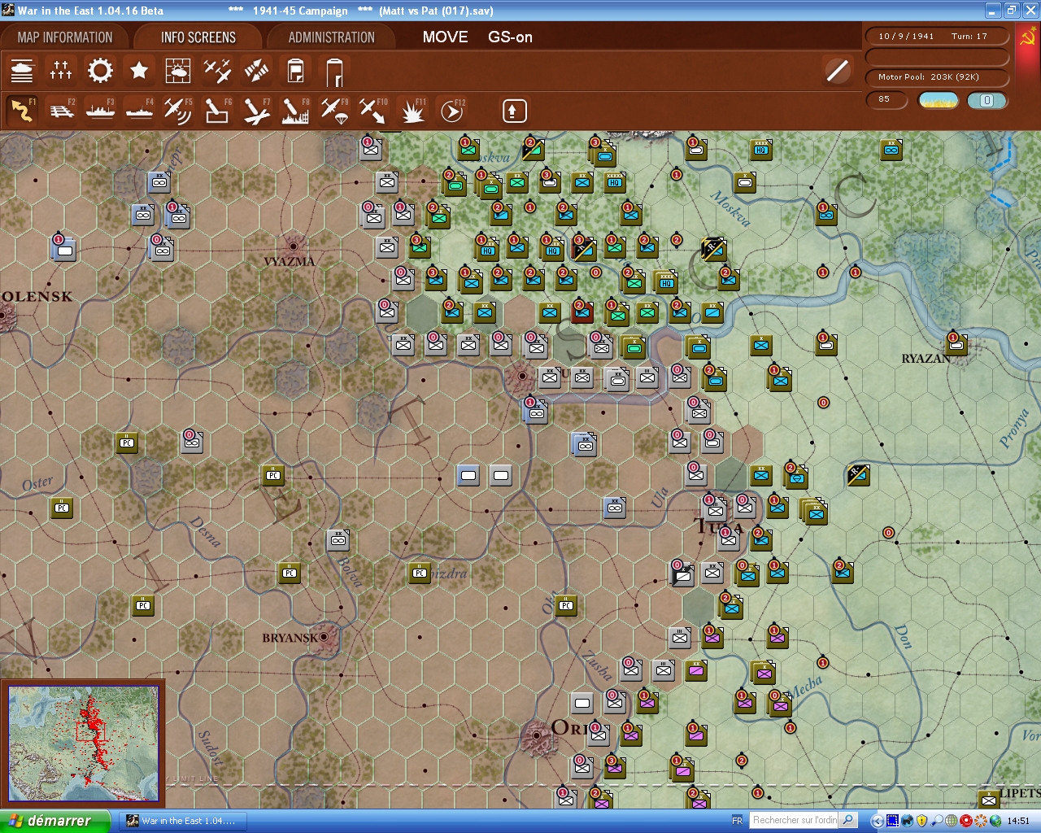Click the diagonal slash round button
Viewport: 1041px width, 833px height.
837,71
